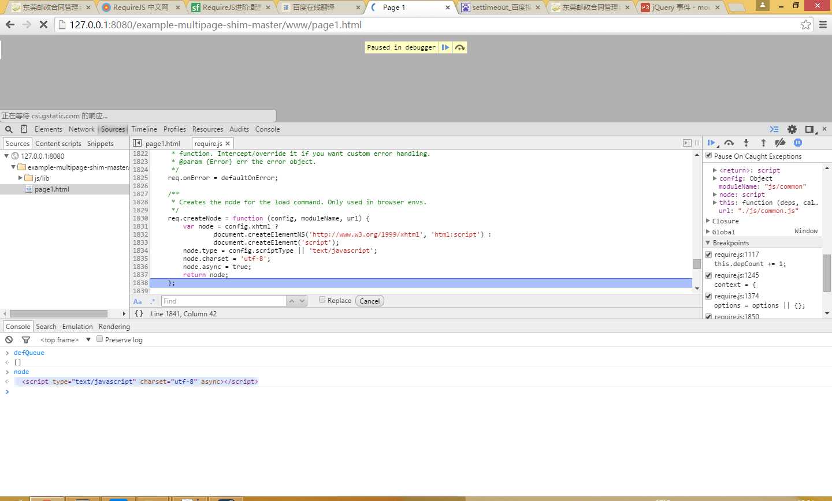Click the Find input field

[x=224, y=301]
